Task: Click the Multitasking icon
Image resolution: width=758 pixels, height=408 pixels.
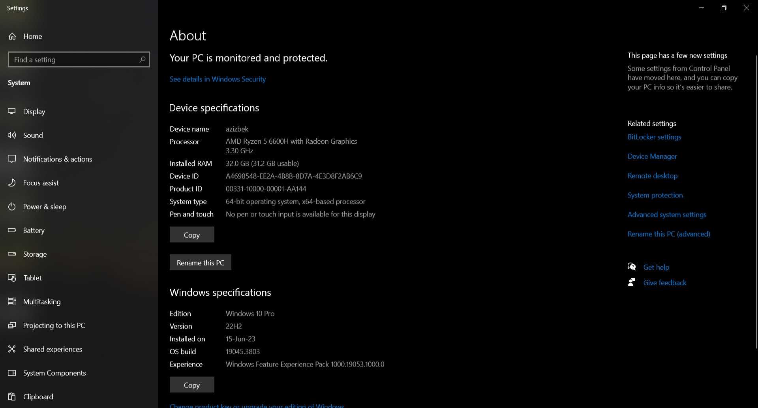Action: (12, 301)
